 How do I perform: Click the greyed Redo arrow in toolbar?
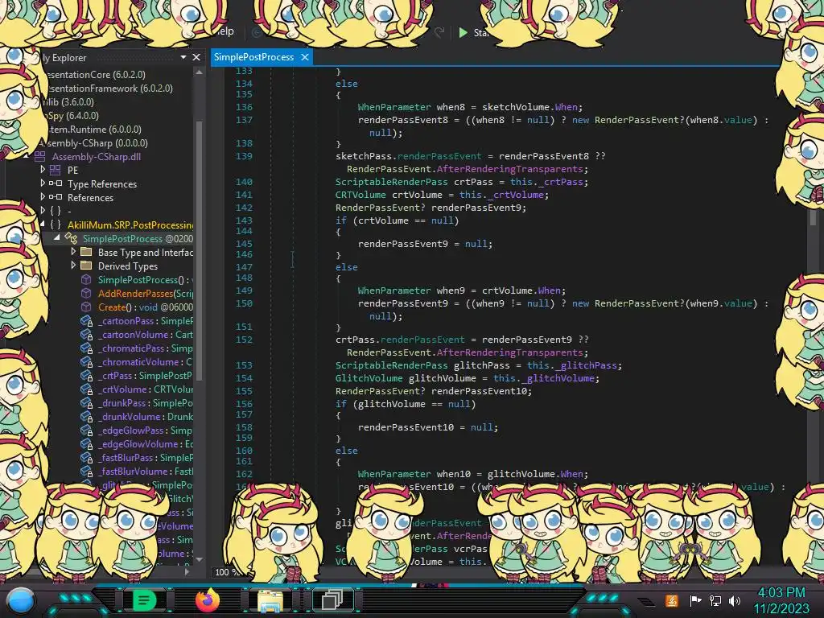tap(439, 32)
